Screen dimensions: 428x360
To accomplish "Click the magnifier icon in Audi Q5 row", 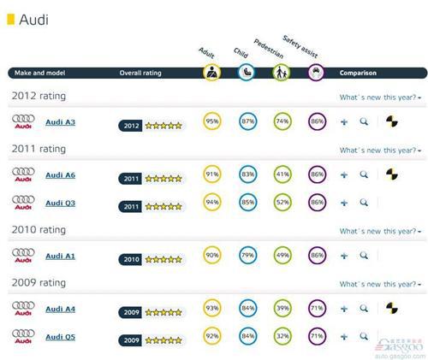I will click(x=364, y=336).
